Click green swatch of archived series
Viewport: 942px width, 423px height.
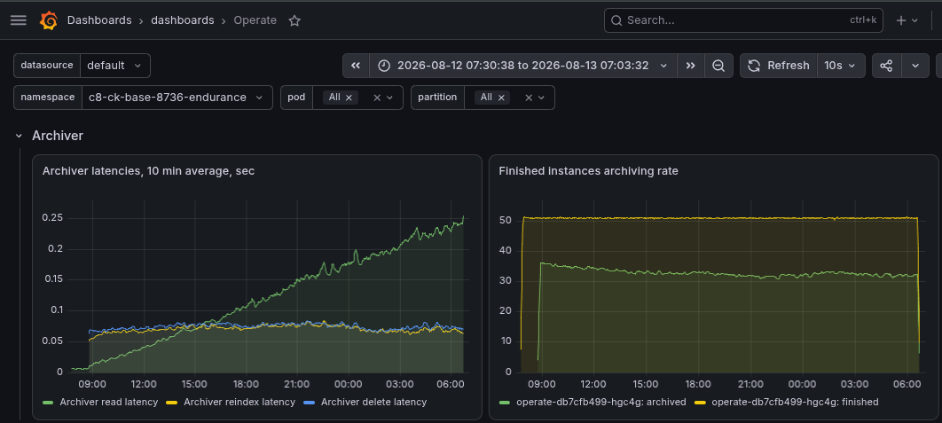click(505, 402)
